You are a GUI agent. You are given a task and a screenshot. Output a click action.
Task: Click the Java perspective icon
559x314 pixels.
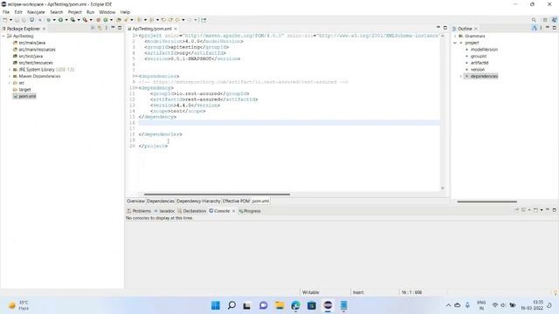(x=555, y=20)
